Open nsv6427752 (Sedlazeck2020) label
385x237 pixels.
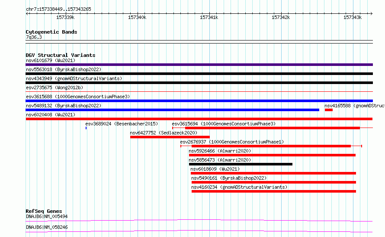(164, 133)
